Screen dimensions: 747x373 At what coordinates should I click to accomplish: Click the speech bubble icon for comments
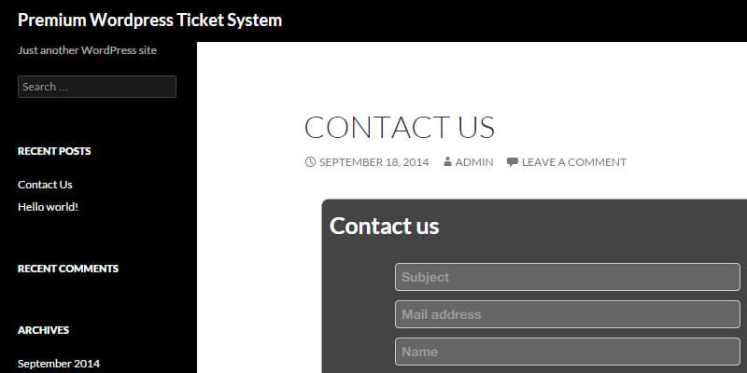click(x=512, y=162)
